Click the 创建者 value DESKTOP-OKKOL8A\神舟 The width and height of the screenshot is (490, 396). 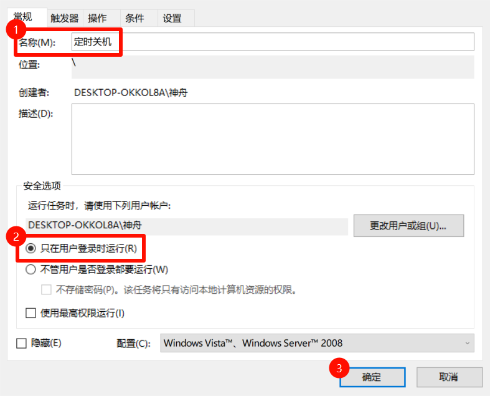coord(131,93)
